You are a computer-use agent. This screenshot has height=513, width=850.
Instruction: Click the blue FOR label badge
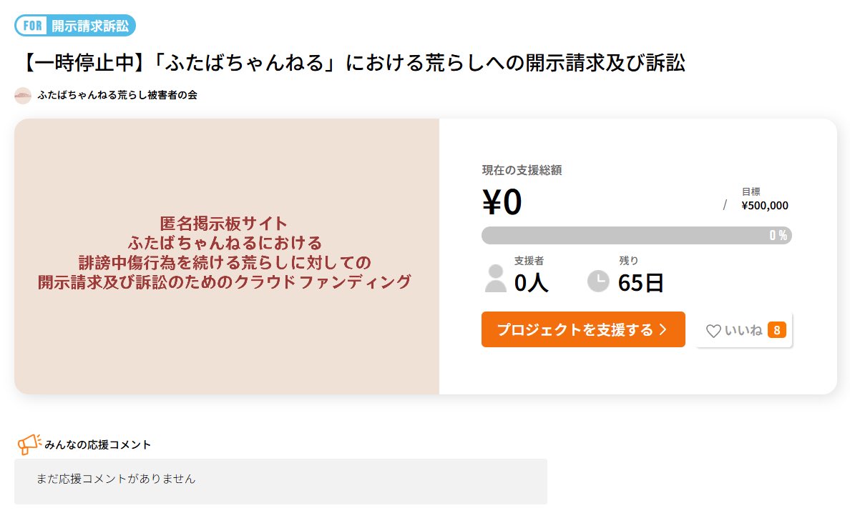pos(33,26)
